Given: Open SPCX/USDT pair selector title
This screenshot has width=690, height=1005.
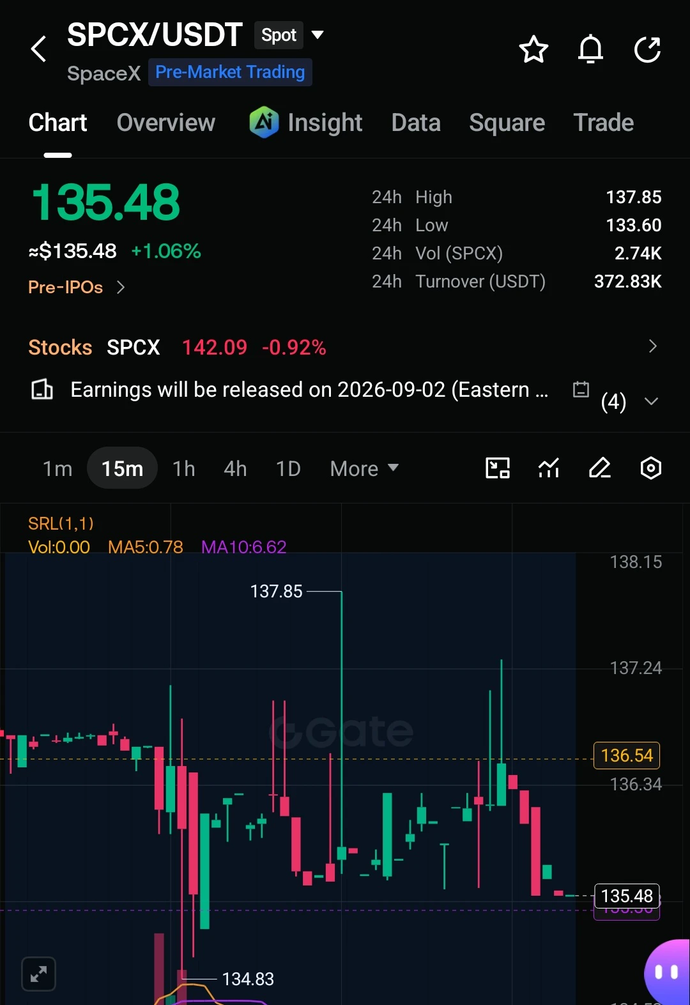Looking at the screenshot, I should (x=155, y=35).
